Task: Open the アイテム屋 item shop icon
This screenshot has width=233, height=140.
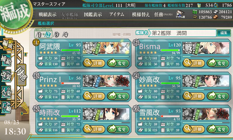Action: pos(180,14)
